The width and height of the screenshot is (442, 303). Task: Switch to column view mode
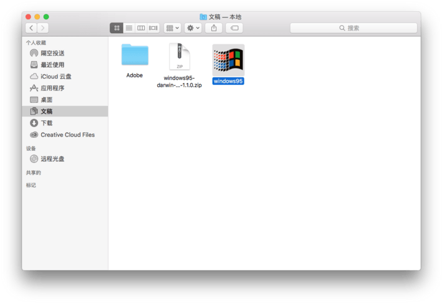point(141,28)
